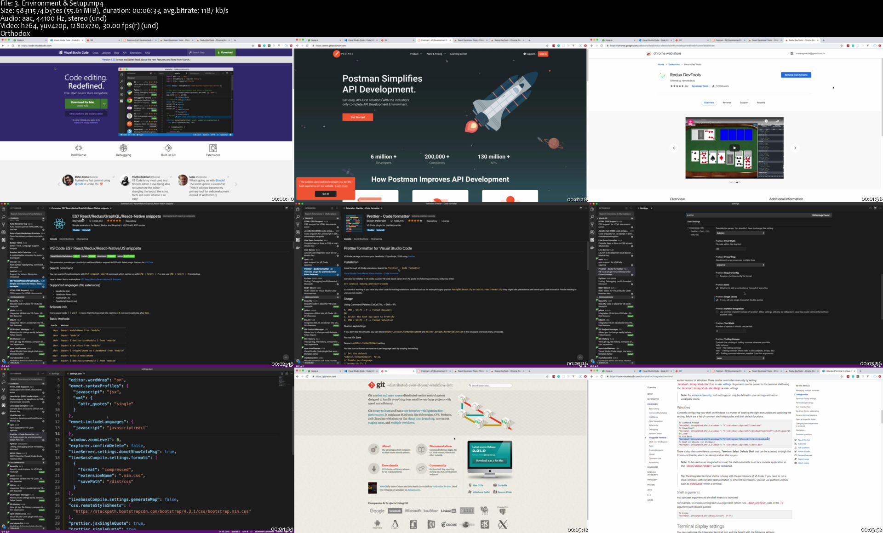Screen dimensions: 883x533
Task: Go back in the git-scm browser window
Action: [297, 376]
